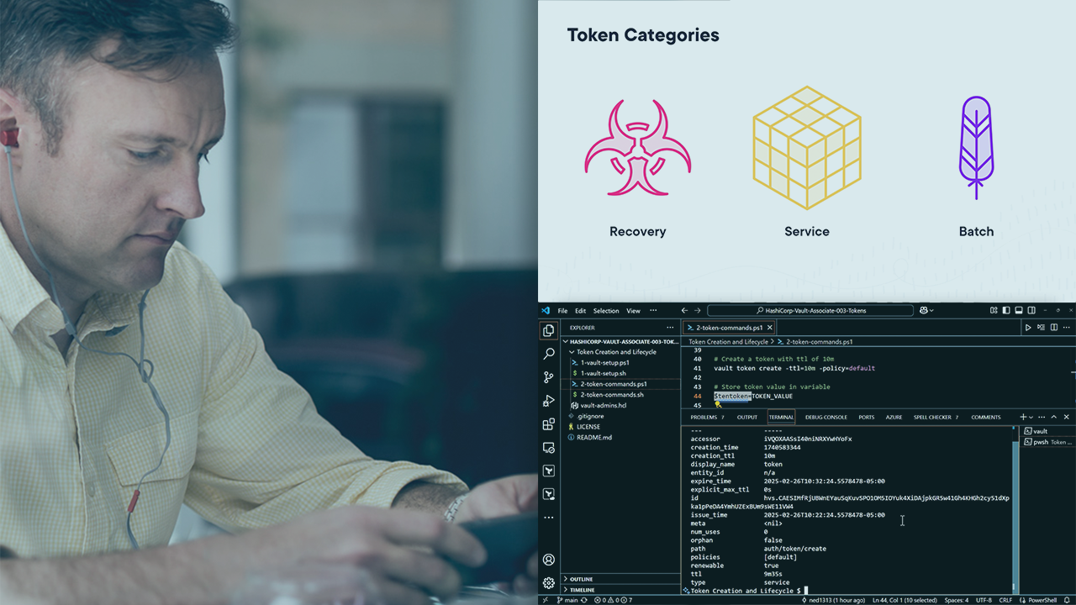The width and height of the screenshot is (1076, 605).
Task: Click the command center search box
Action: 811,311
